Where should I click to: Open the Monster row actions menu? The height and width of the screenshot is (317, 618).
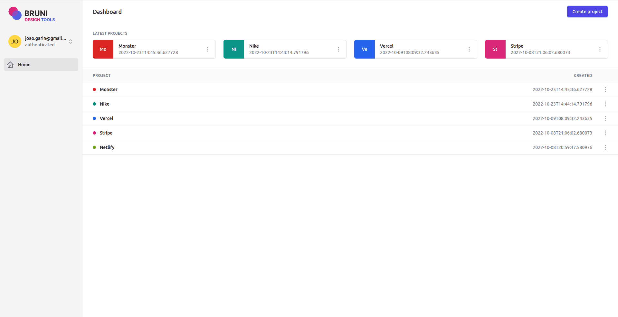(605, 89)
